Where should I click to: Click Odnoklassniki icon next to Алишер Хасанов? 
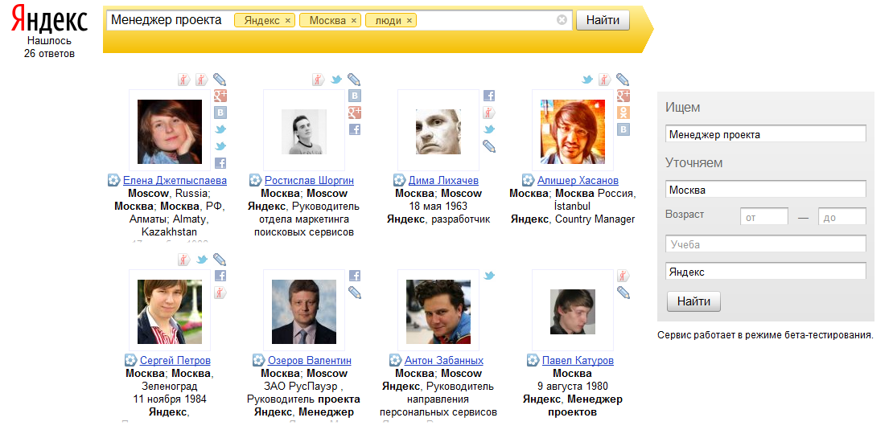click(x=623, y=113)
